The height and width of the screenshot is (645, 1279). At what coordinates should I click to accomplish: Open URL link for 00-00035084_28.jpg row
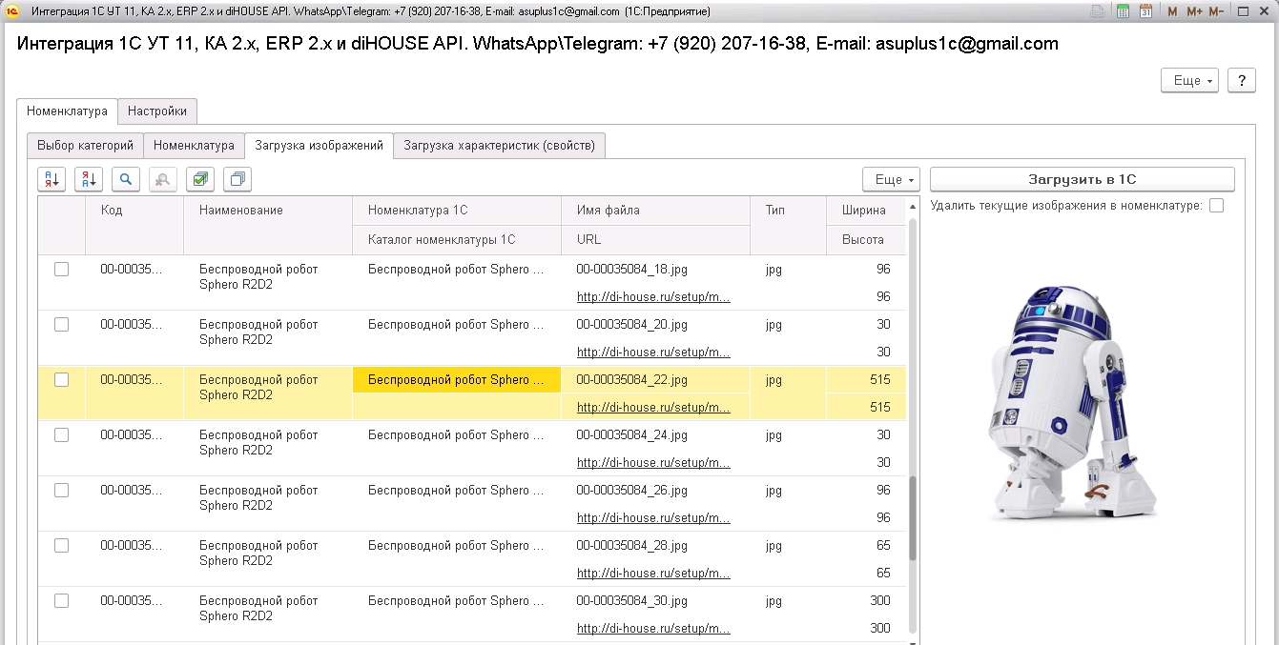point(653,574)
